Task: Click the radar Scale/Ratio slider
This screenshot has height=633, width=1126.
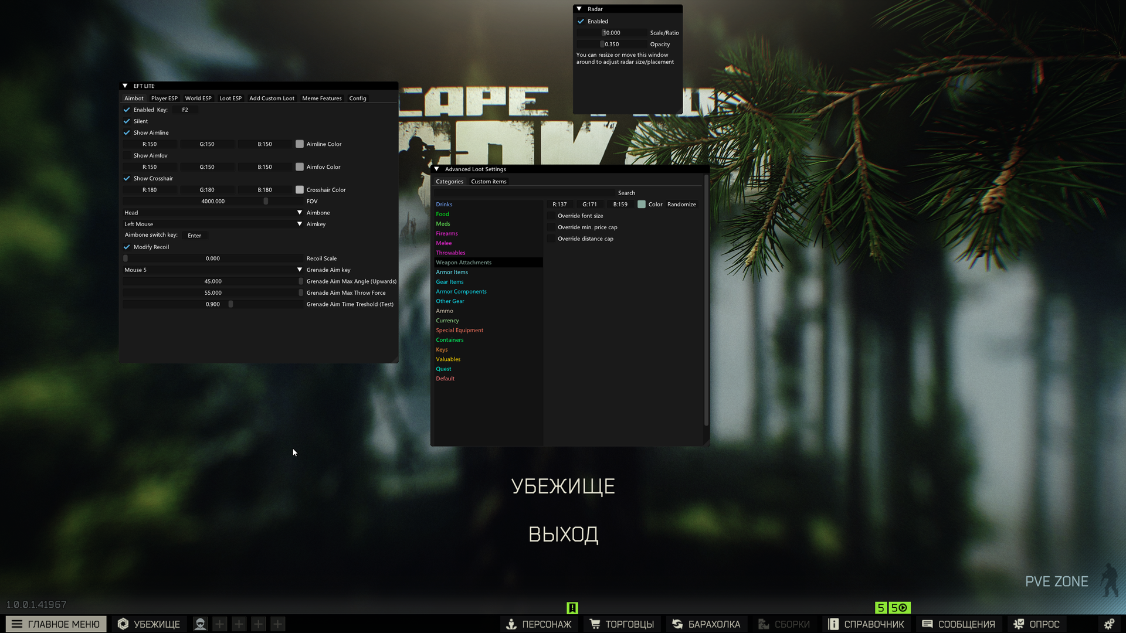Action: tap(612, 33)
